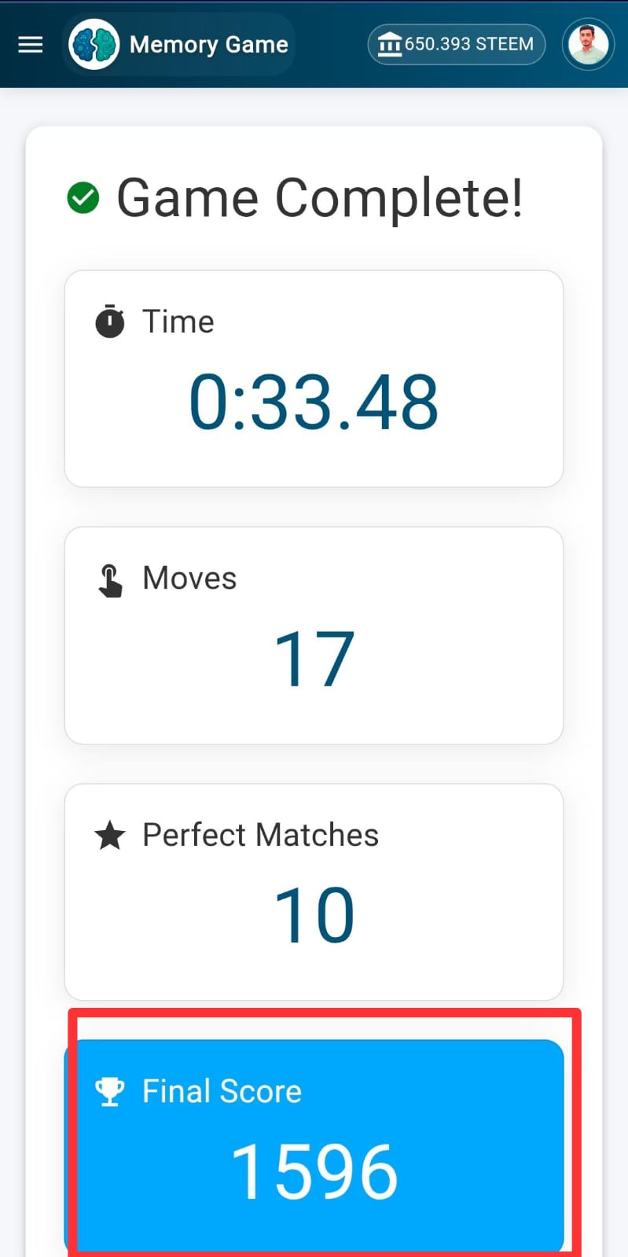Image resolution: width=628 pixels, height=1257 pixels.
Task: Open the hamburger navigation menu
Action: click(x=30, y=45)
